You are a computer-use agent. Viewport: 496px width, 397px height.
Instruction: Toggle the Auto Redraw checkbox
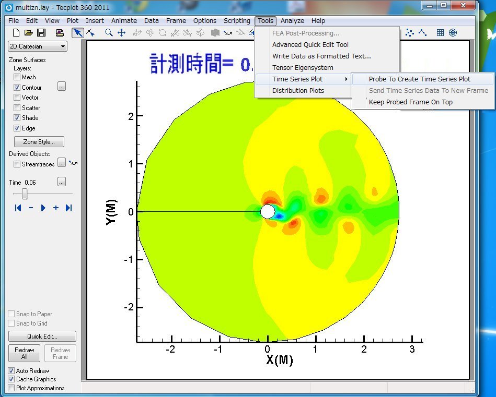point(11,371)
